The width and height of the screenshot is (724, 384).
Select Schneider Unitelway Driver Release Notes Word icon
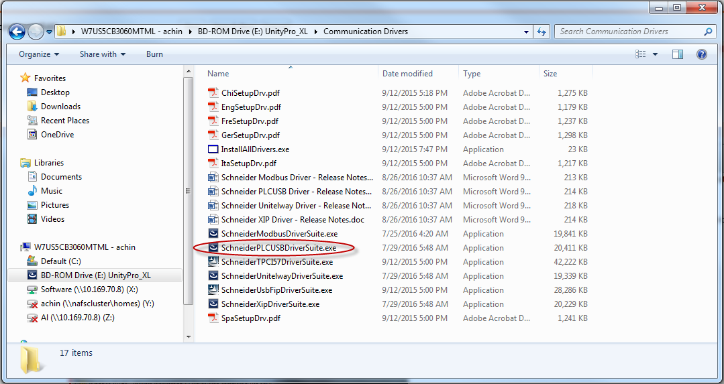click(213, 206)
